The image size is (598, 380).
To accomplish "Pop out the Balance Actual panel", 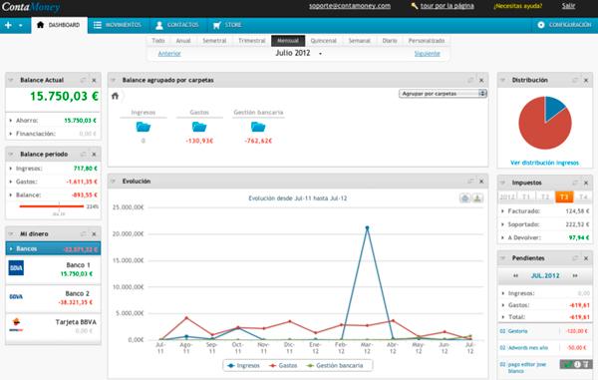I will click(x=83, y=80).
